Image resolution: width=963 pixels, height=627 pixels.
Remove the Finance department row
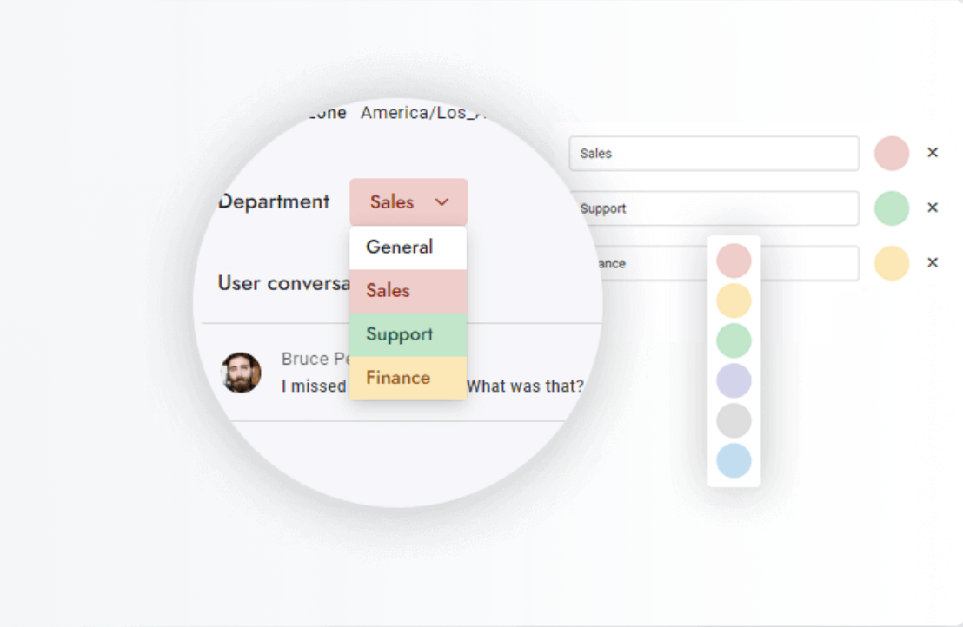933,262
